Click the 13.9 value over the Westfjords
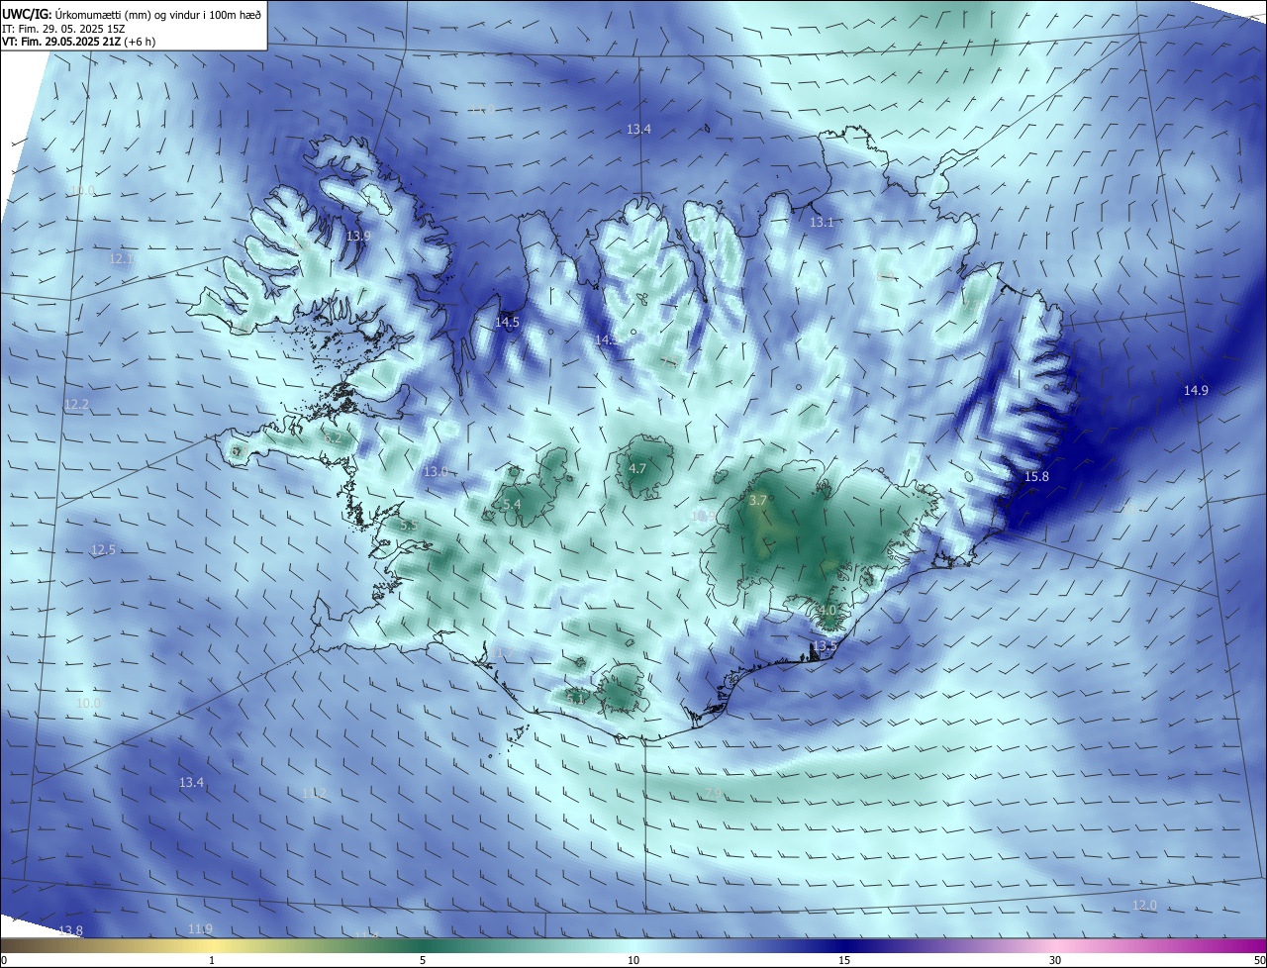This screenshot has width=1267, height=968. tap(358, 236)
